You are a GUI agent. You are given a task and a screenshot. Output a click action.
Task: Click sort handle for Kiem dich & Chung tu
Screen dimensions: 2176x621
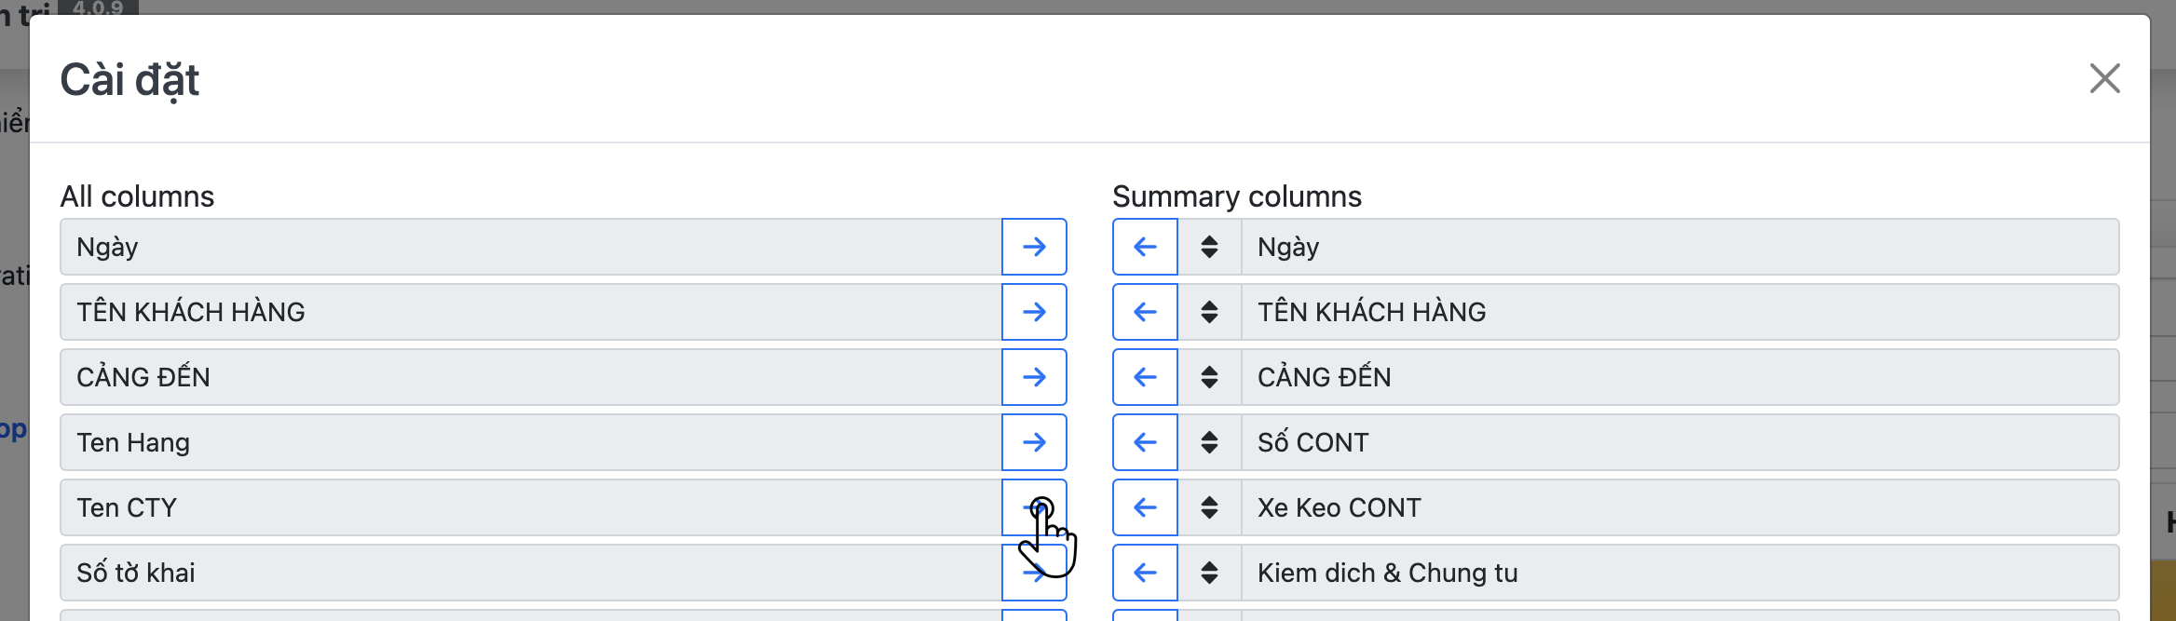(1209, 573)
